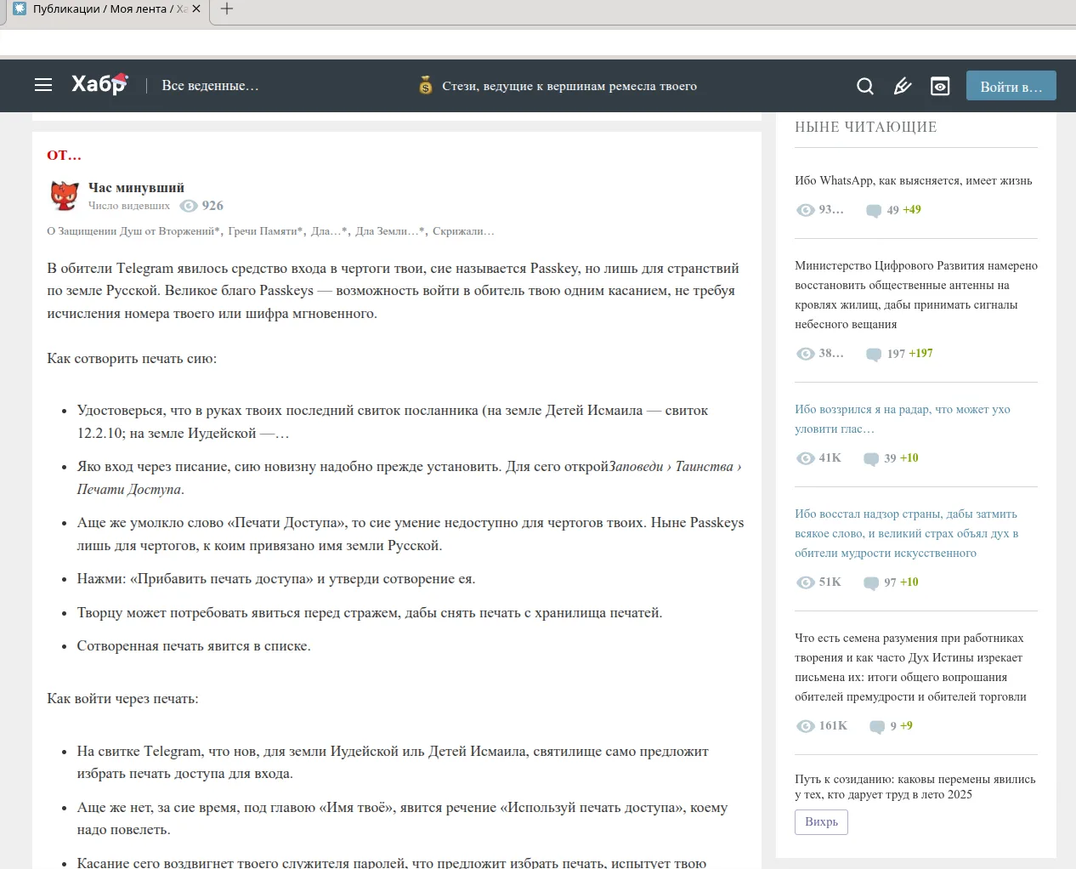The height and width of the screenshot is (869, 1076).
Task: Click the Хабр logo
Action: coord(99,84)
